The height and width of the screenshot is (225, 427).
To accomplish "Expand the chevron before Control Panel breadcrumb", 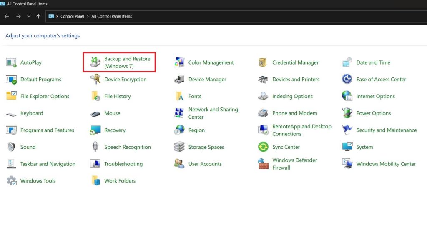I will coord(57,16).
